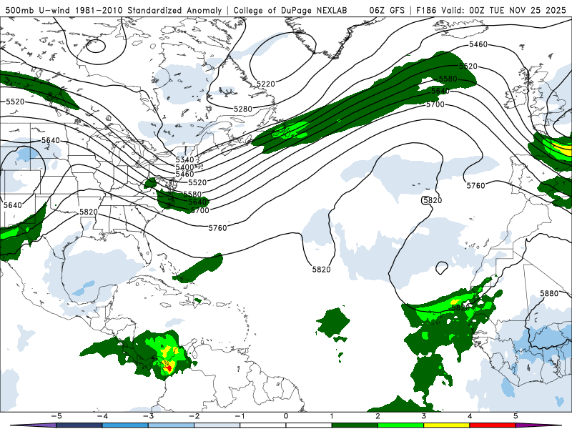Click the "5220" contour label near Greenland

[x=265, y=84]
